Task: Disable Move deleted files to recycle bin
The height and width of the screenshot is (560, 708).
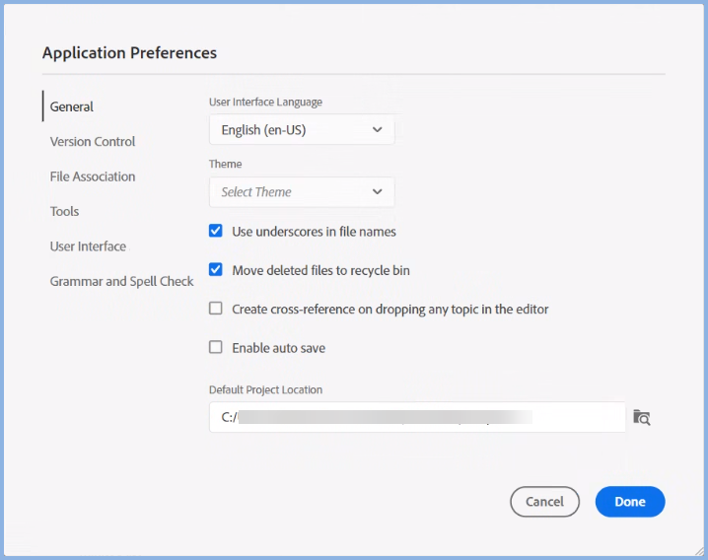Action: (216, 270)
